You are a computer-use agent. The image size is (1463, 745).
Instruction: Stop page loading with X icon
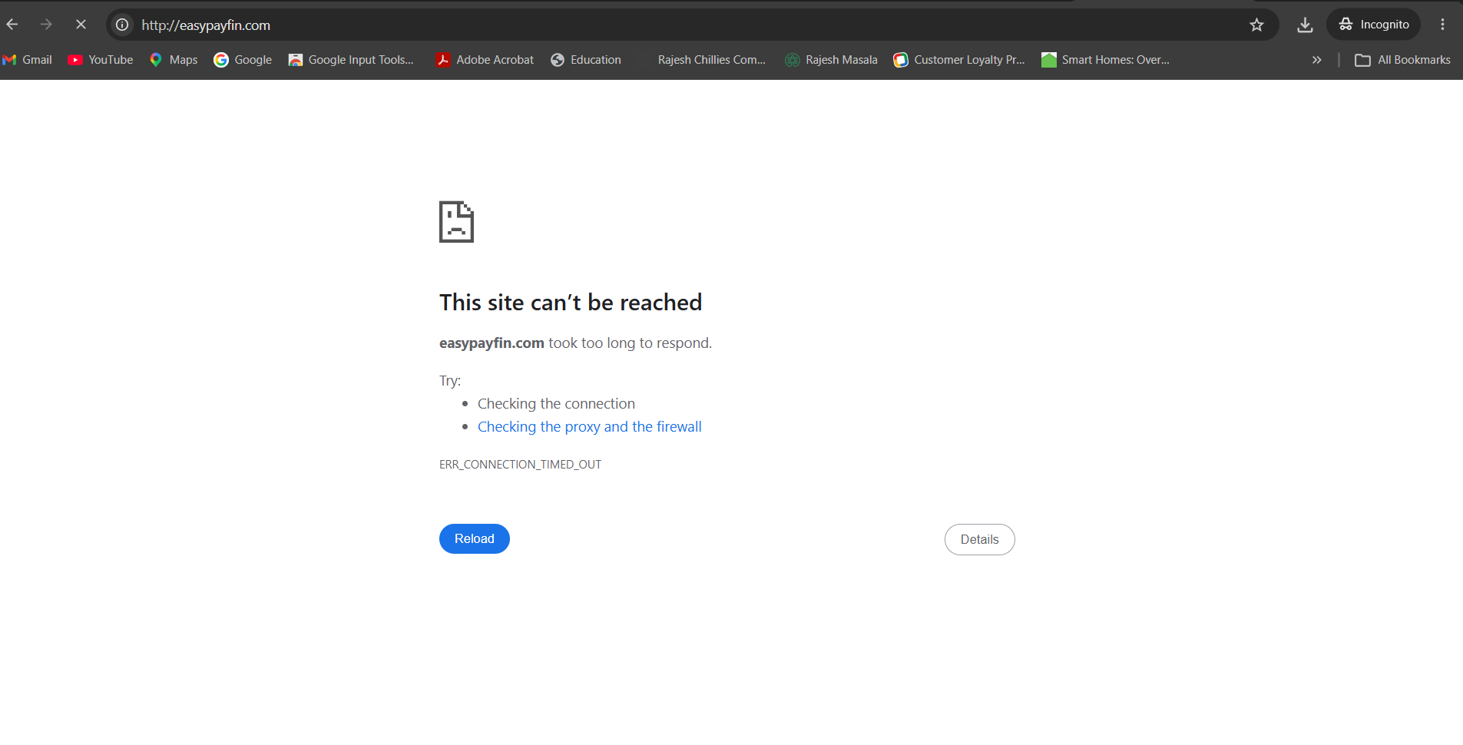tap(81, 25)
